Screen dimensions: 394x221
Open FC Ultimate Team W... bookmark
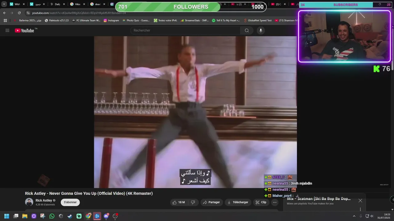point(86,21)
